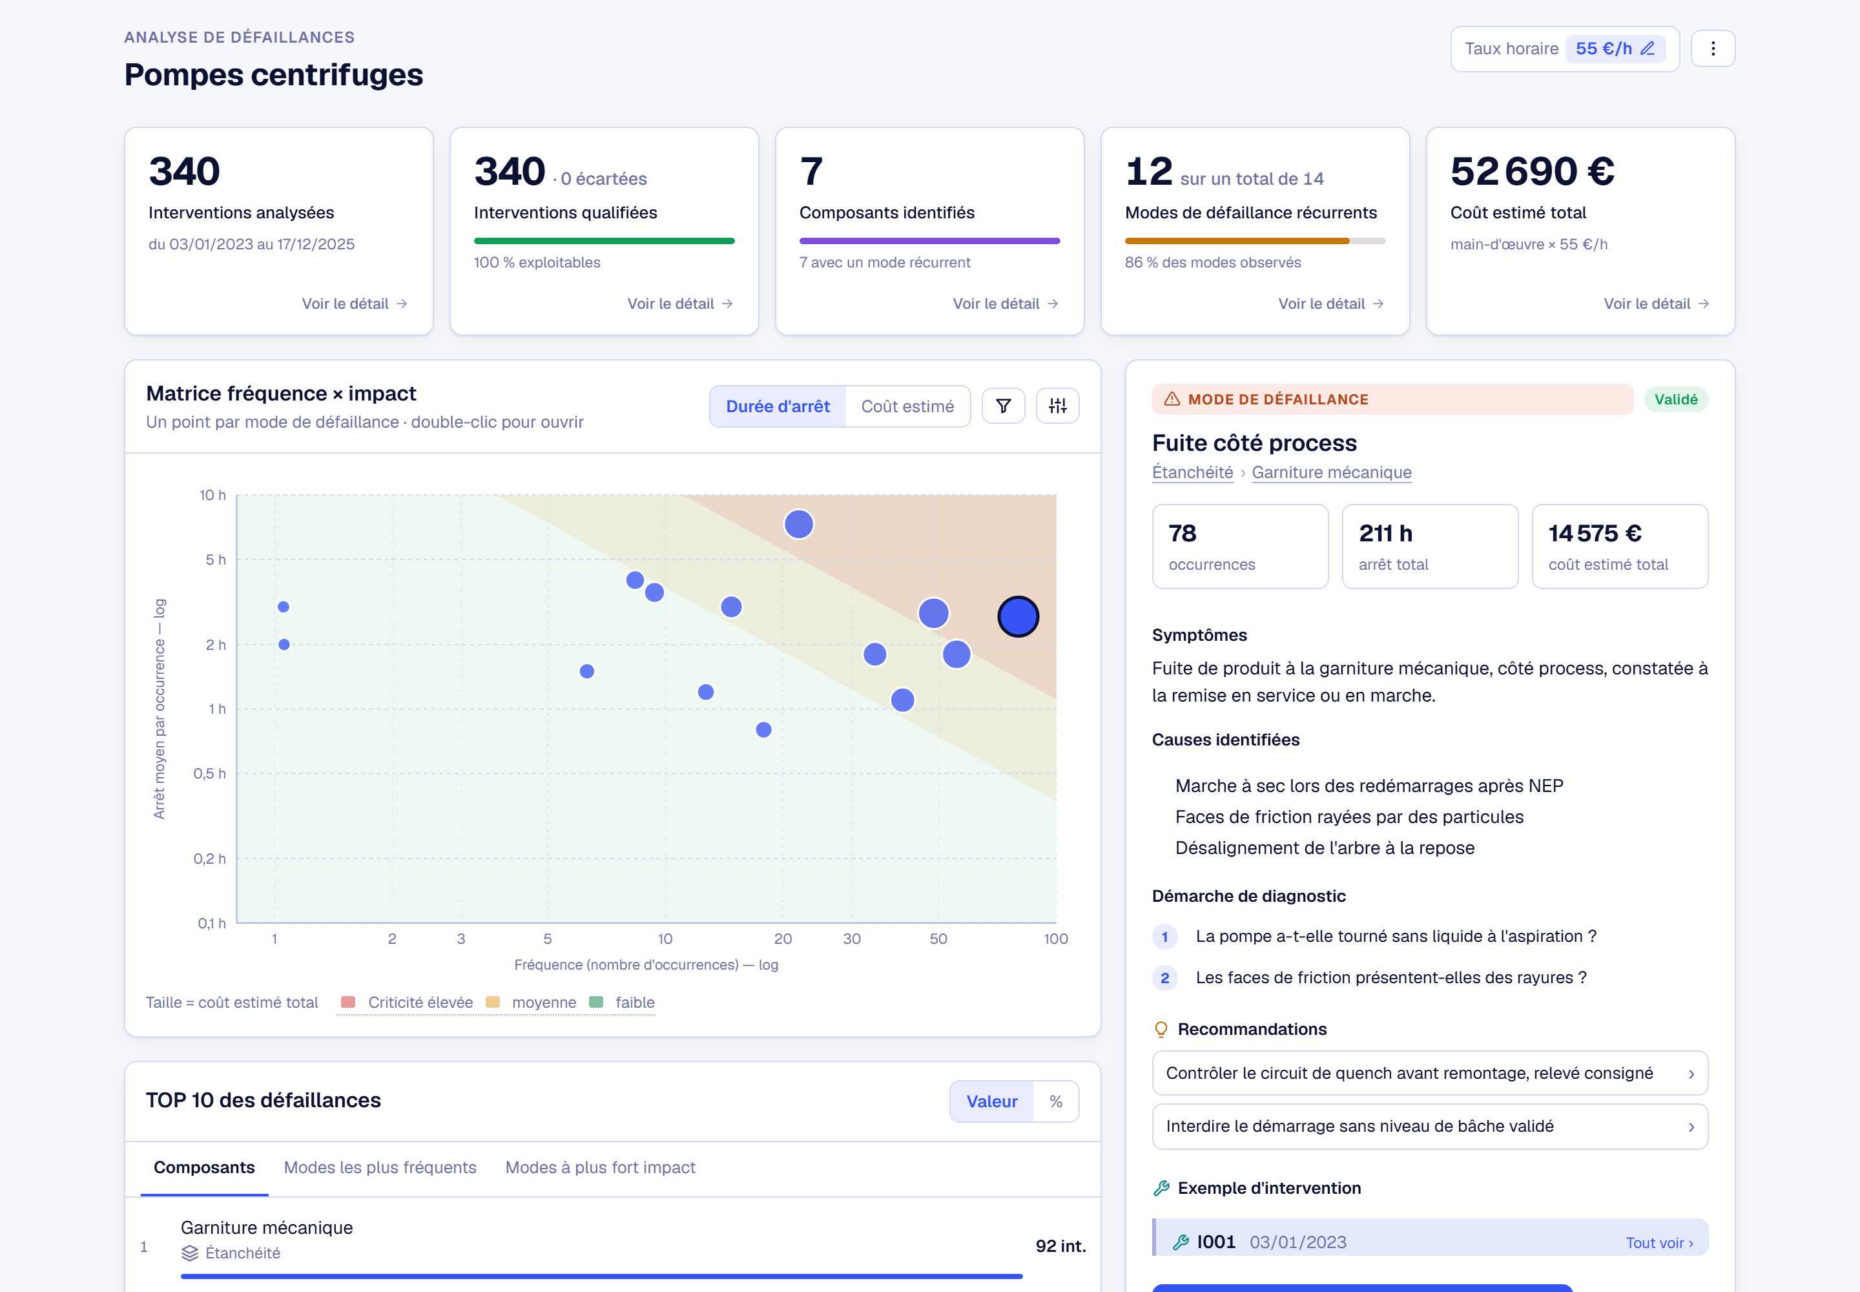
Task: Open Voir le détail for Interventions analysées
Action: coord(355,304)
